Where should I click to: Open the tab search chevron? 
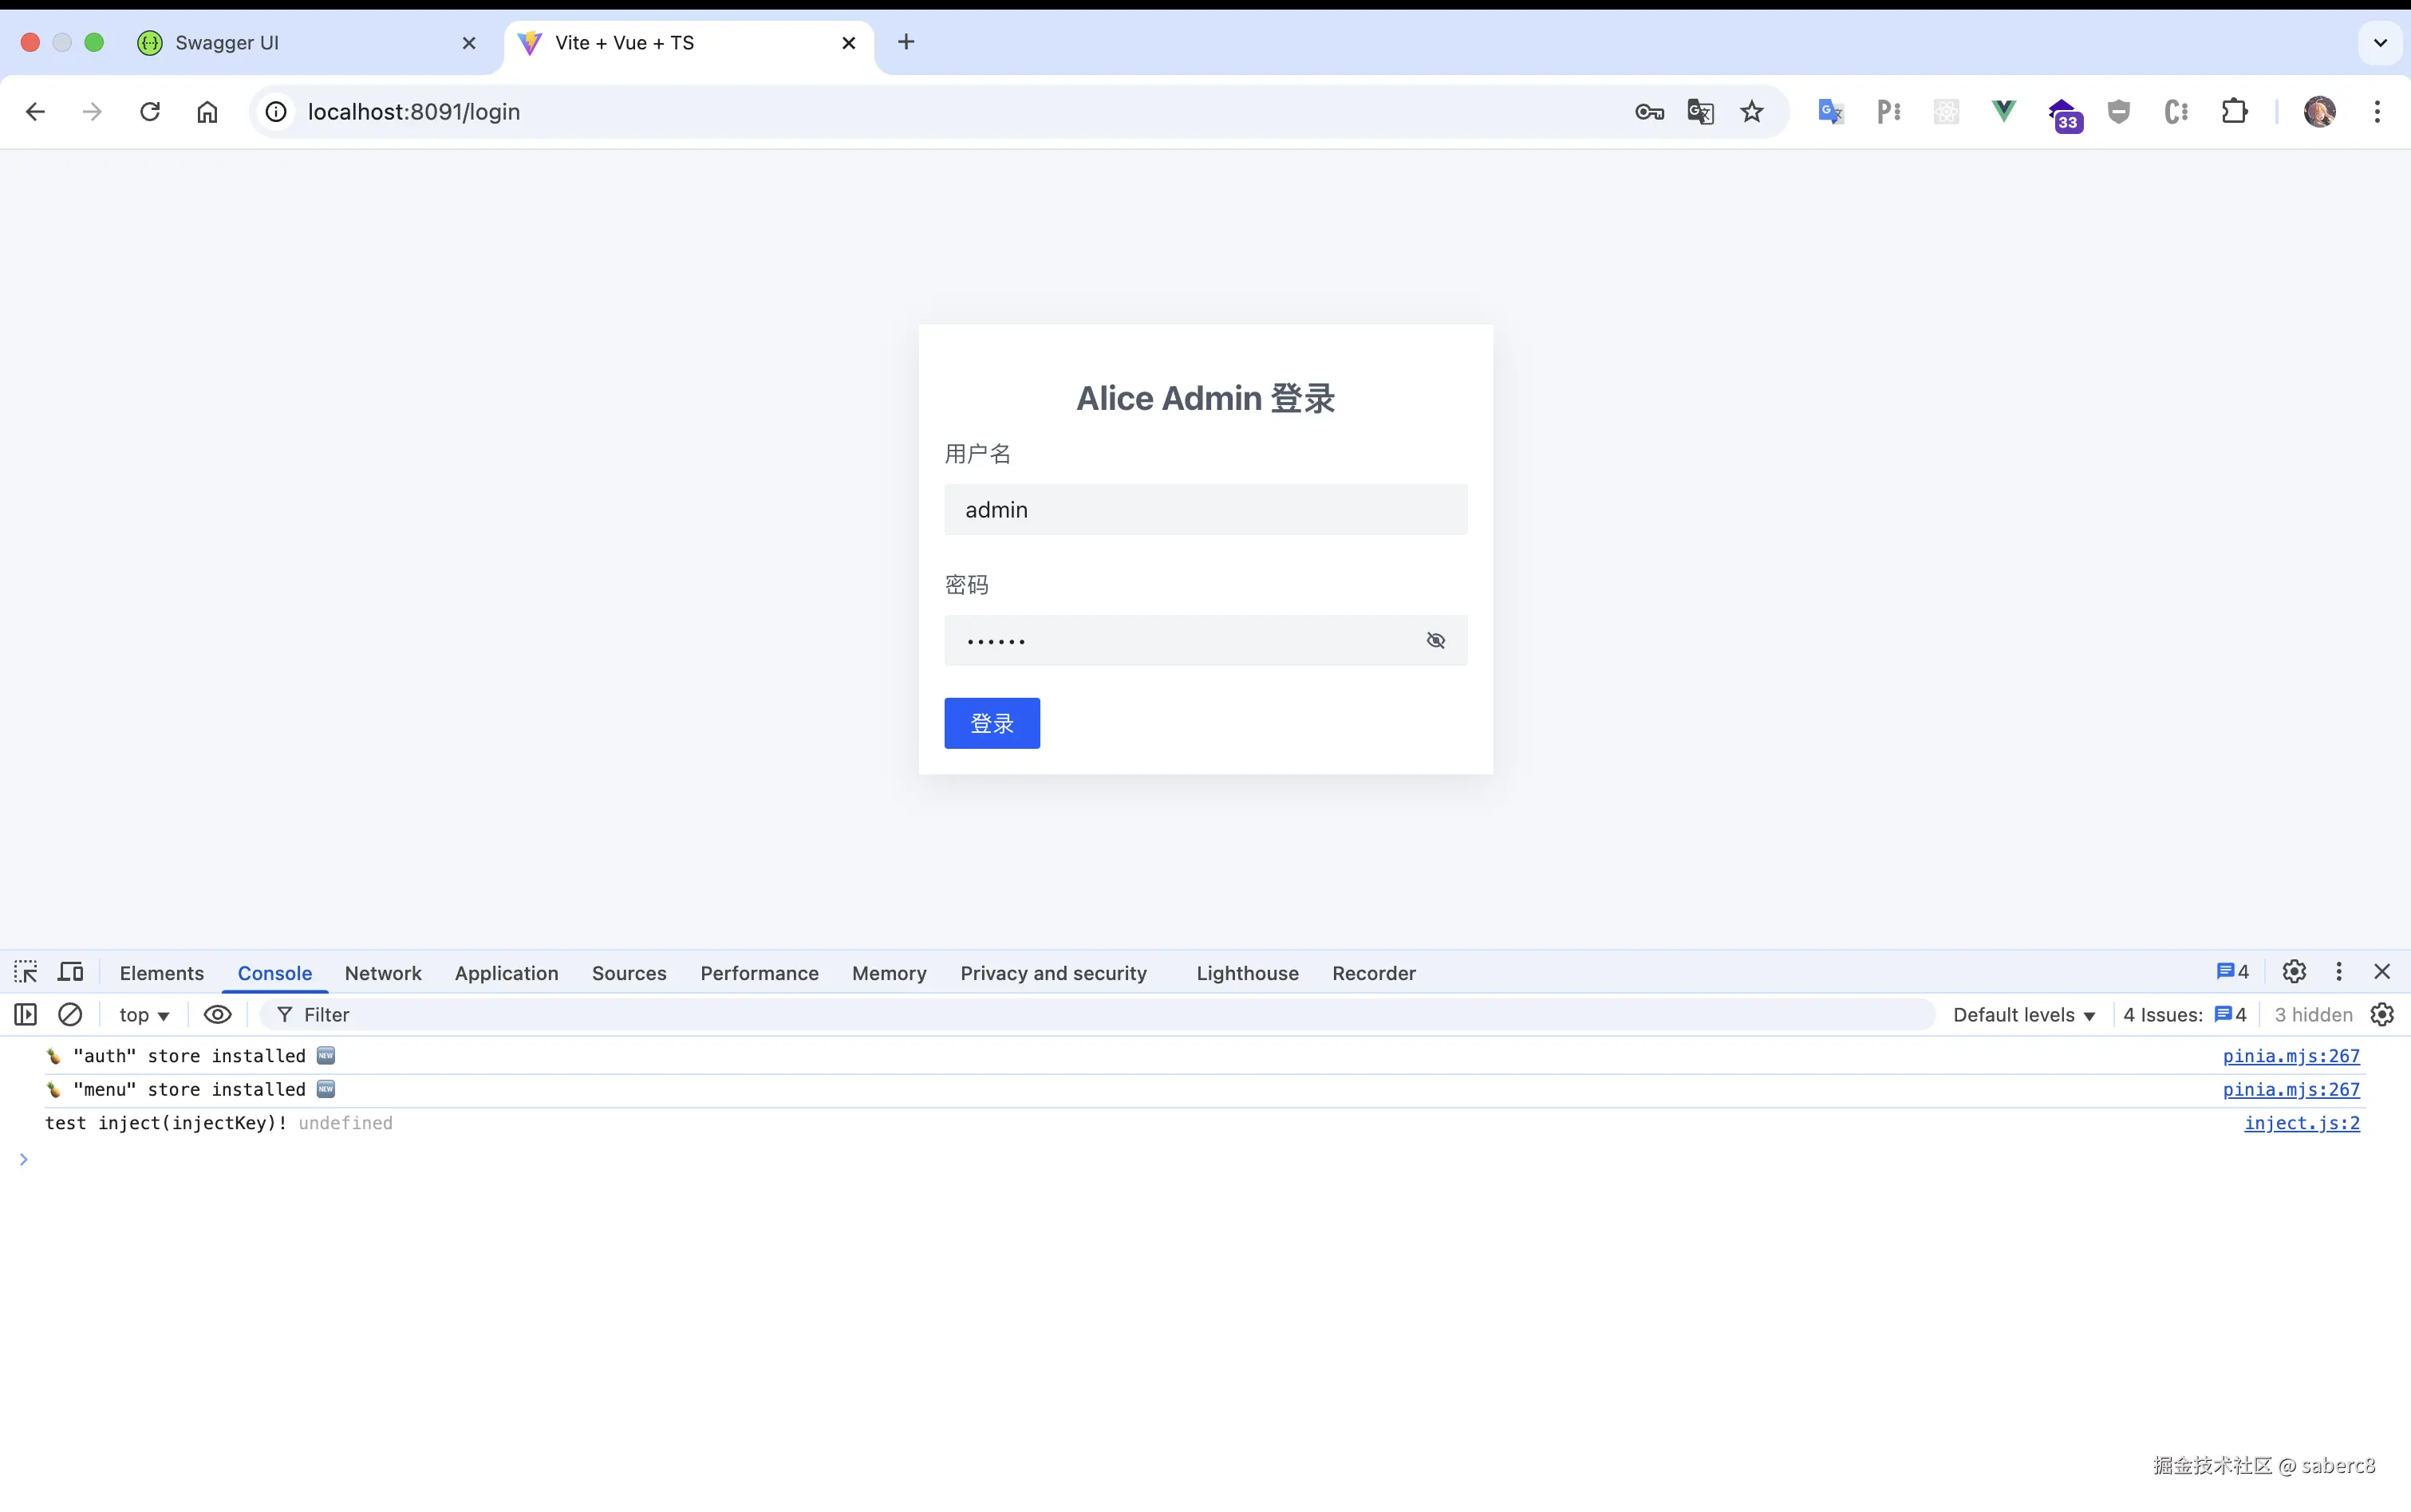point(2380,42)
